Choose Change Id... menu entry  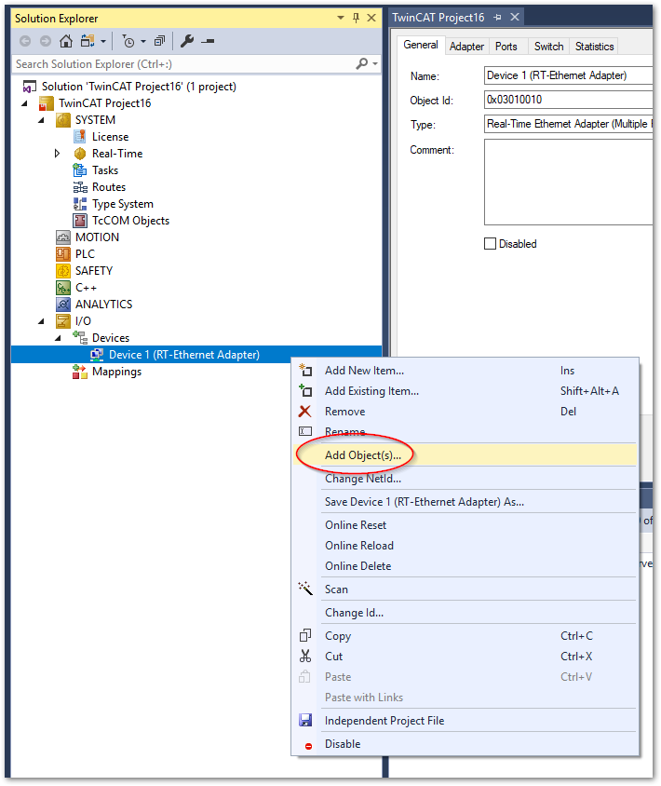(465, 613)
